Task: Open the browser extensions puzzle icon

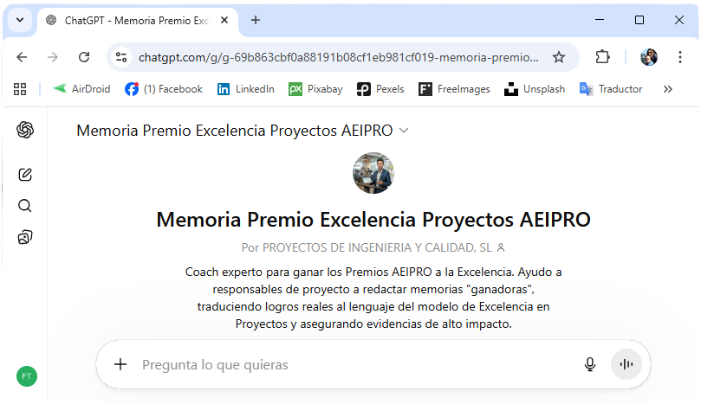Action: [x=602, y=57]
